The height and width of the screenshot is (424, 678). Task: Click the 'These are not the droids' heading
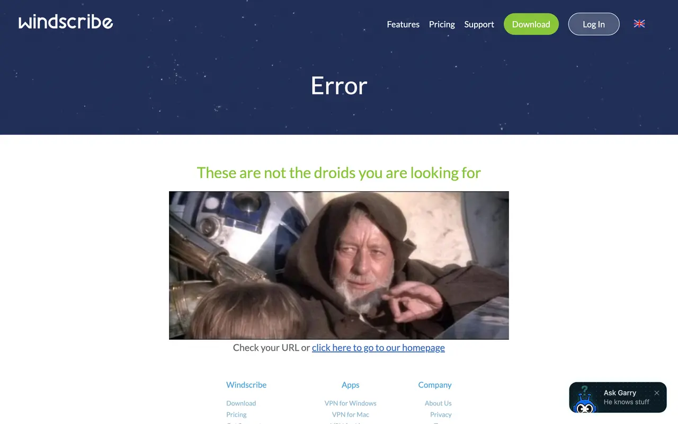tap(339, 173)
